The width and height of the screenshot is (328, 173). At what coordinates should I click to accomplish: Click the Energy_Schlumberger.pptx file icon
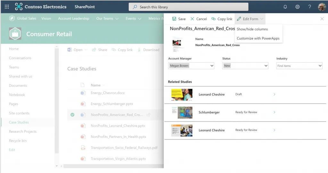click(x=83, y=104)
